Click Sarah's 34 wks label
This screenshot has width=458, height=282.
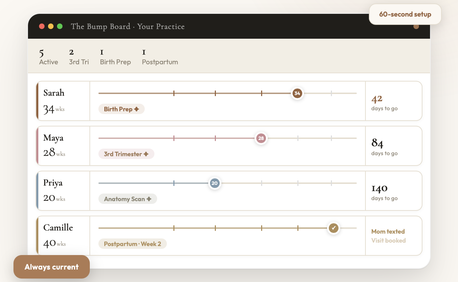point(54,109)
